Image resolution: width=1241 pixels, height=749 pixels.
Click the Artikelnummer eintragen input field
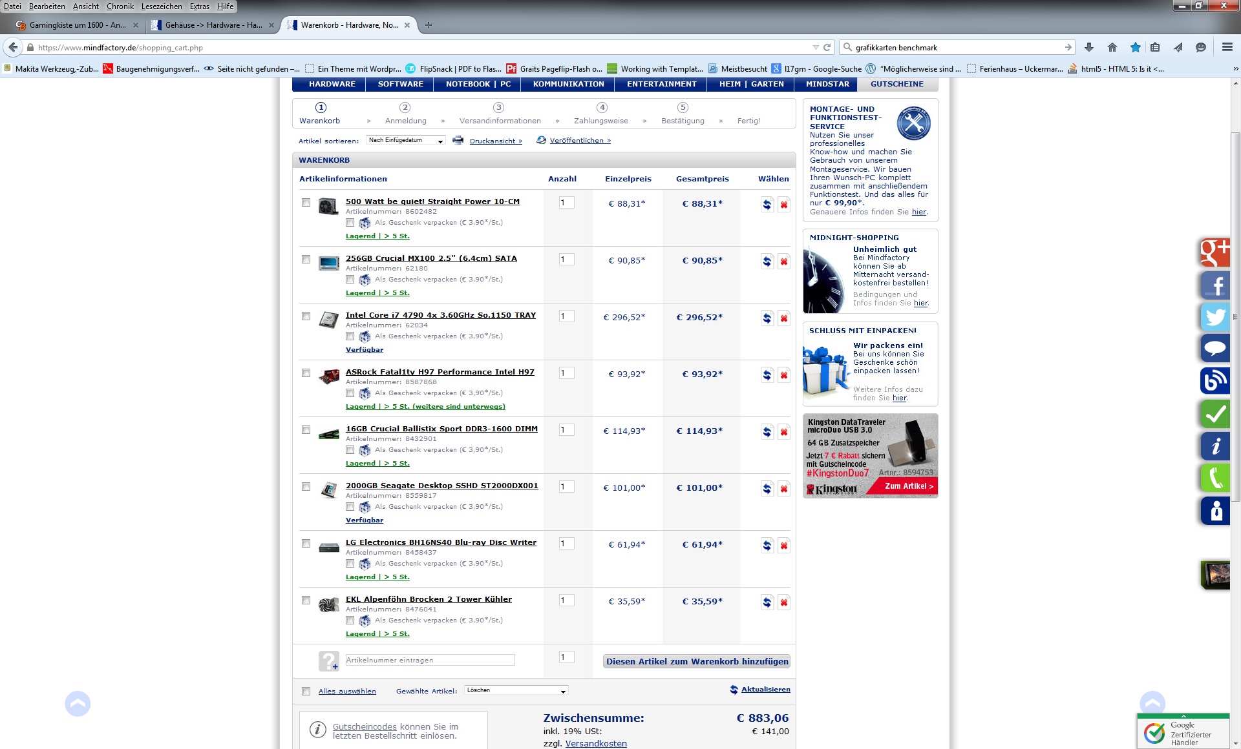(x=430, y=660)
